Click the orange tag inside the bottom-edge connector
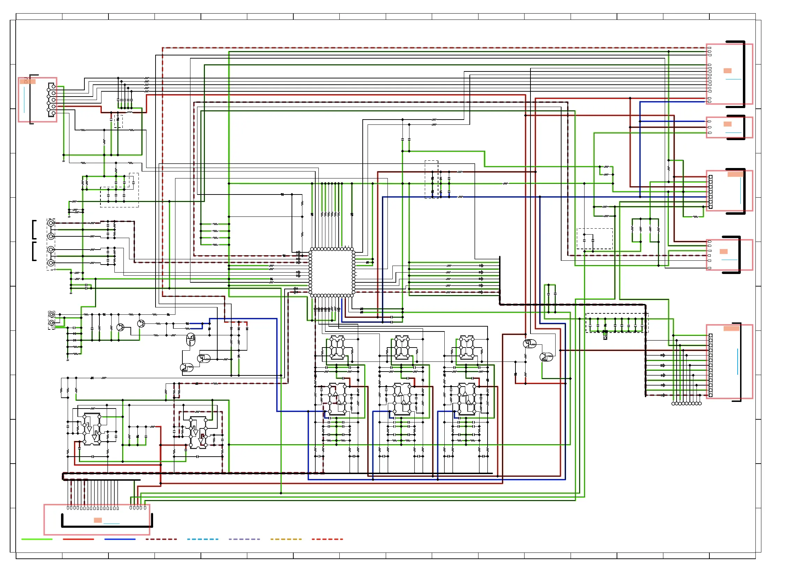 98,520
